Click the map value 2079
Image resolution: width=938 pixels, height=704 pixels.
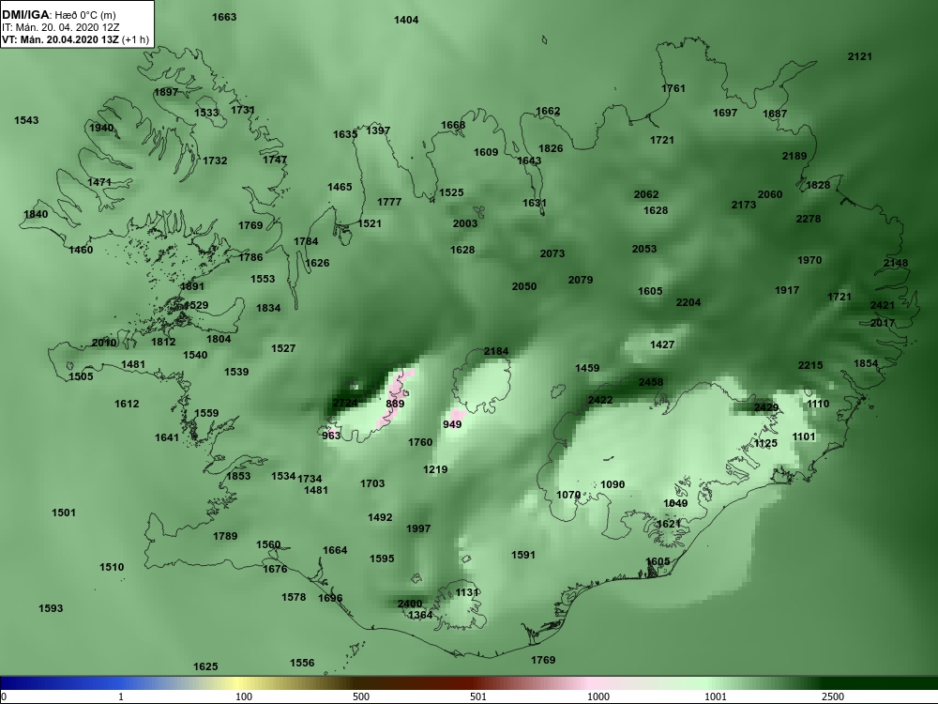click(x=581, y=280)
